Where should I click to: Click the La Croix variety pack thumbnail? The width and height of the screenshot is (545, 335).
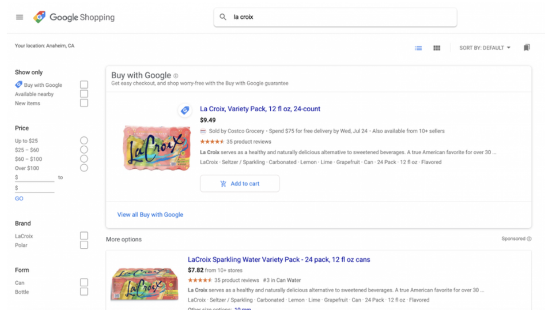[157, 149]
